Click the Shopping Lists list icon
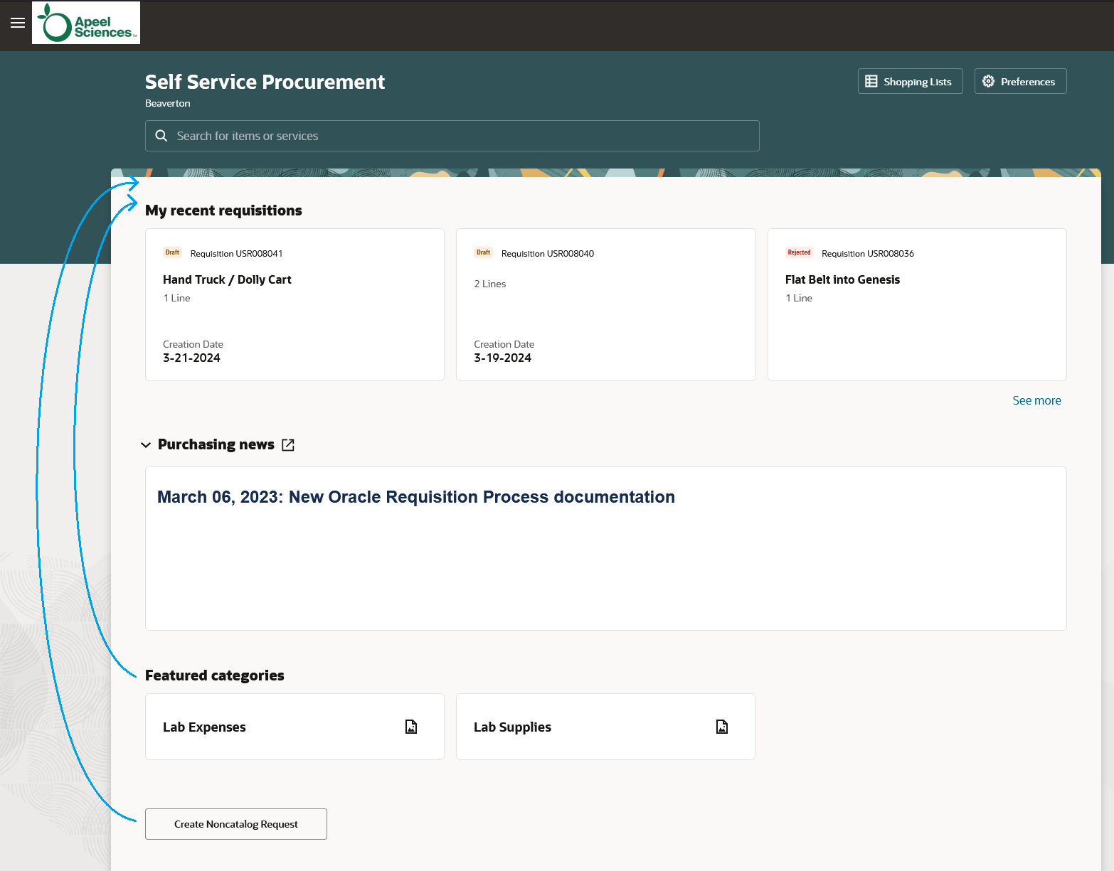The height and width of the screenshot is (871, 1114). (x=871, y=81)
